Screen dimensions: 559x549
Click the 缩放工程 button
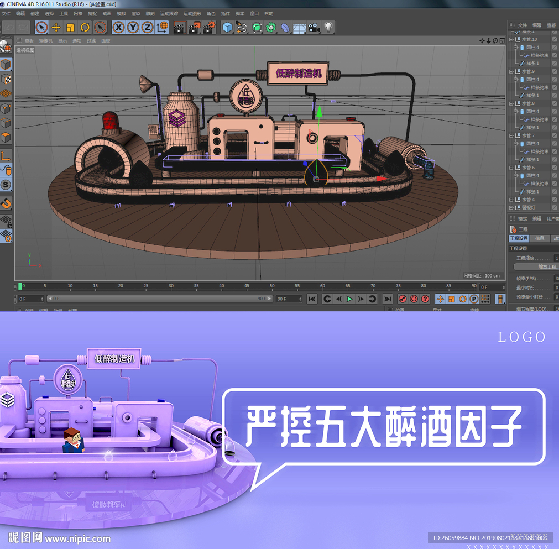point(536,266)
